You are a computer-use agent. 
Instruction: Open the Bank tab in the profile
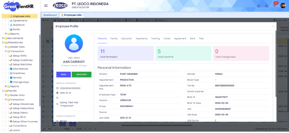point(192,39)
